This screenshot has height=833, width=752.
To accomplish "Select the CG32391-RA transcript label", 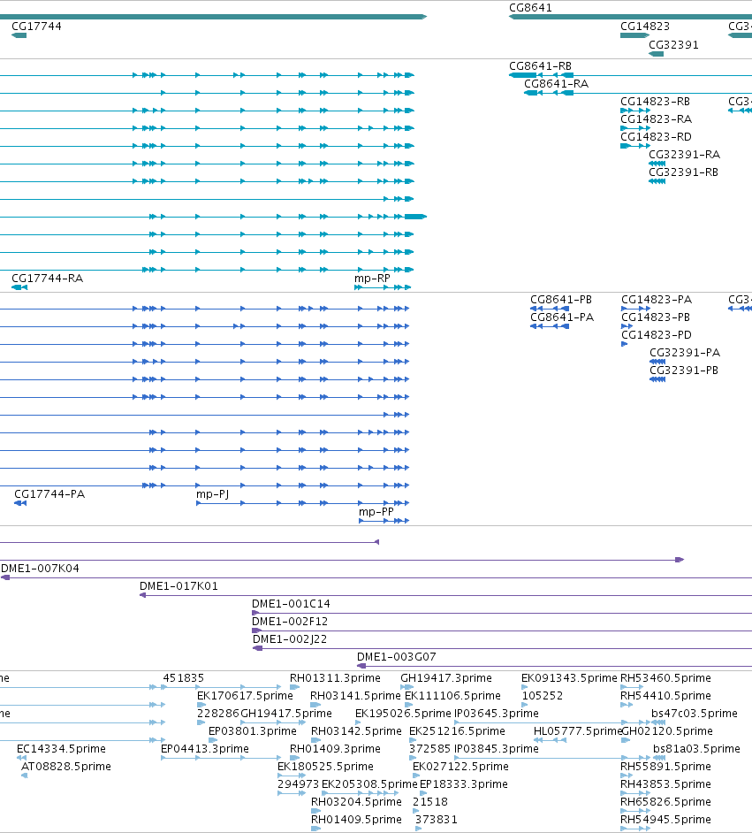I will (x=684, y=154).
